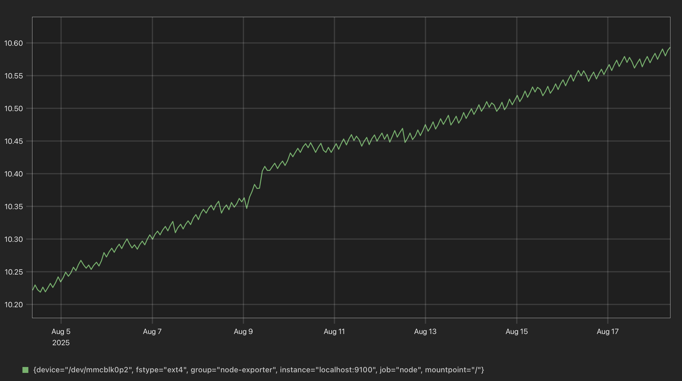Click the Aug 13 x-axis label
Viewport: 682px width, 381px height.
[x=425, y=332]
